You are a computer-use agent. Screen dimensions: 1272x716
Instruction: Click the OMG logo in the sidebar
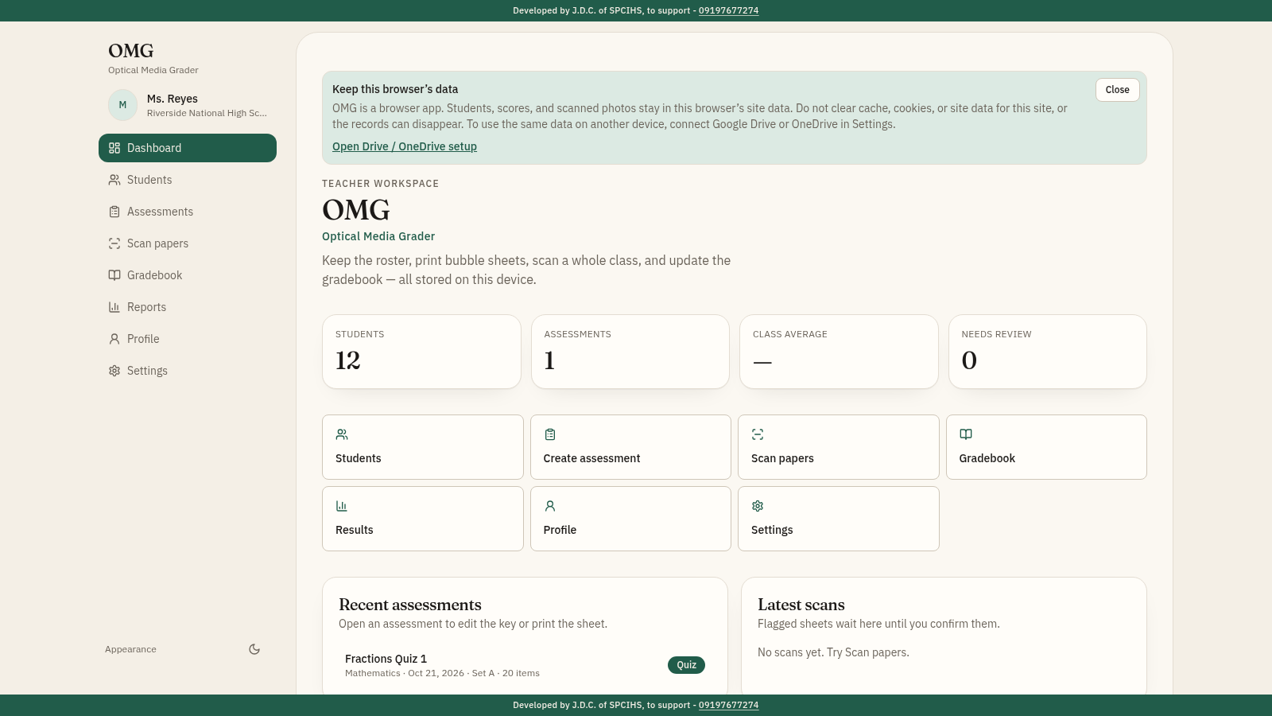coord(131,51)
